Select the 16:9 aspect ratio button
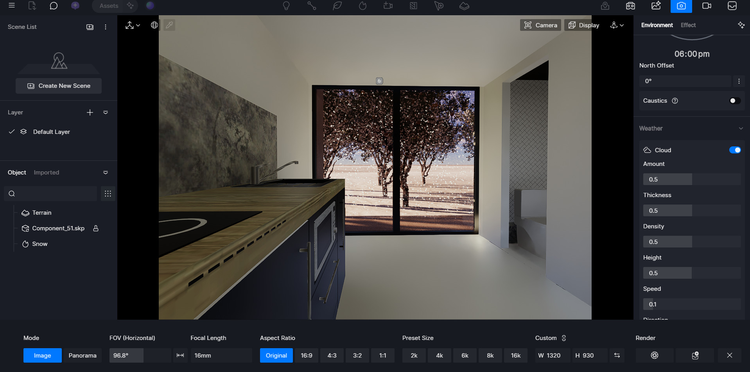Screen dimensions: 750x372 click(x=306, y=355)
